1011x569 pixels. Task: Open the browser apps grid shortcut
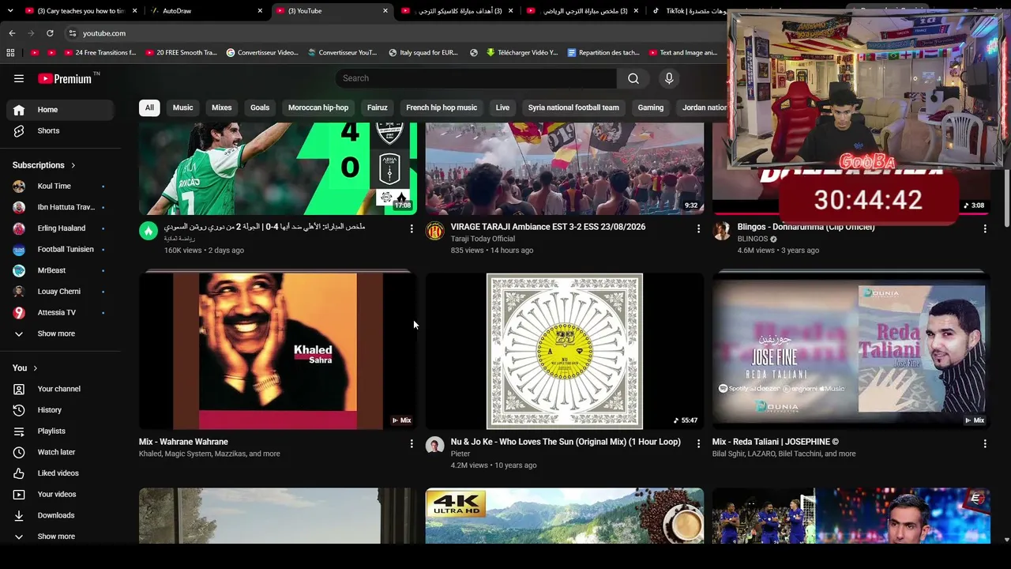[10, 53]
